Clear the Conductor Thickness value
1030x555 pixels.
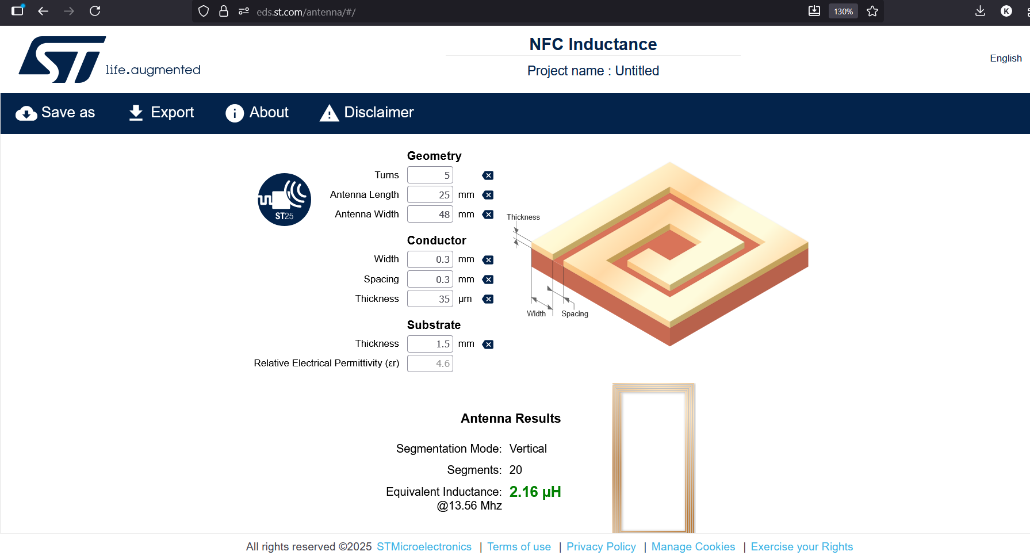(x=488, y=299)
